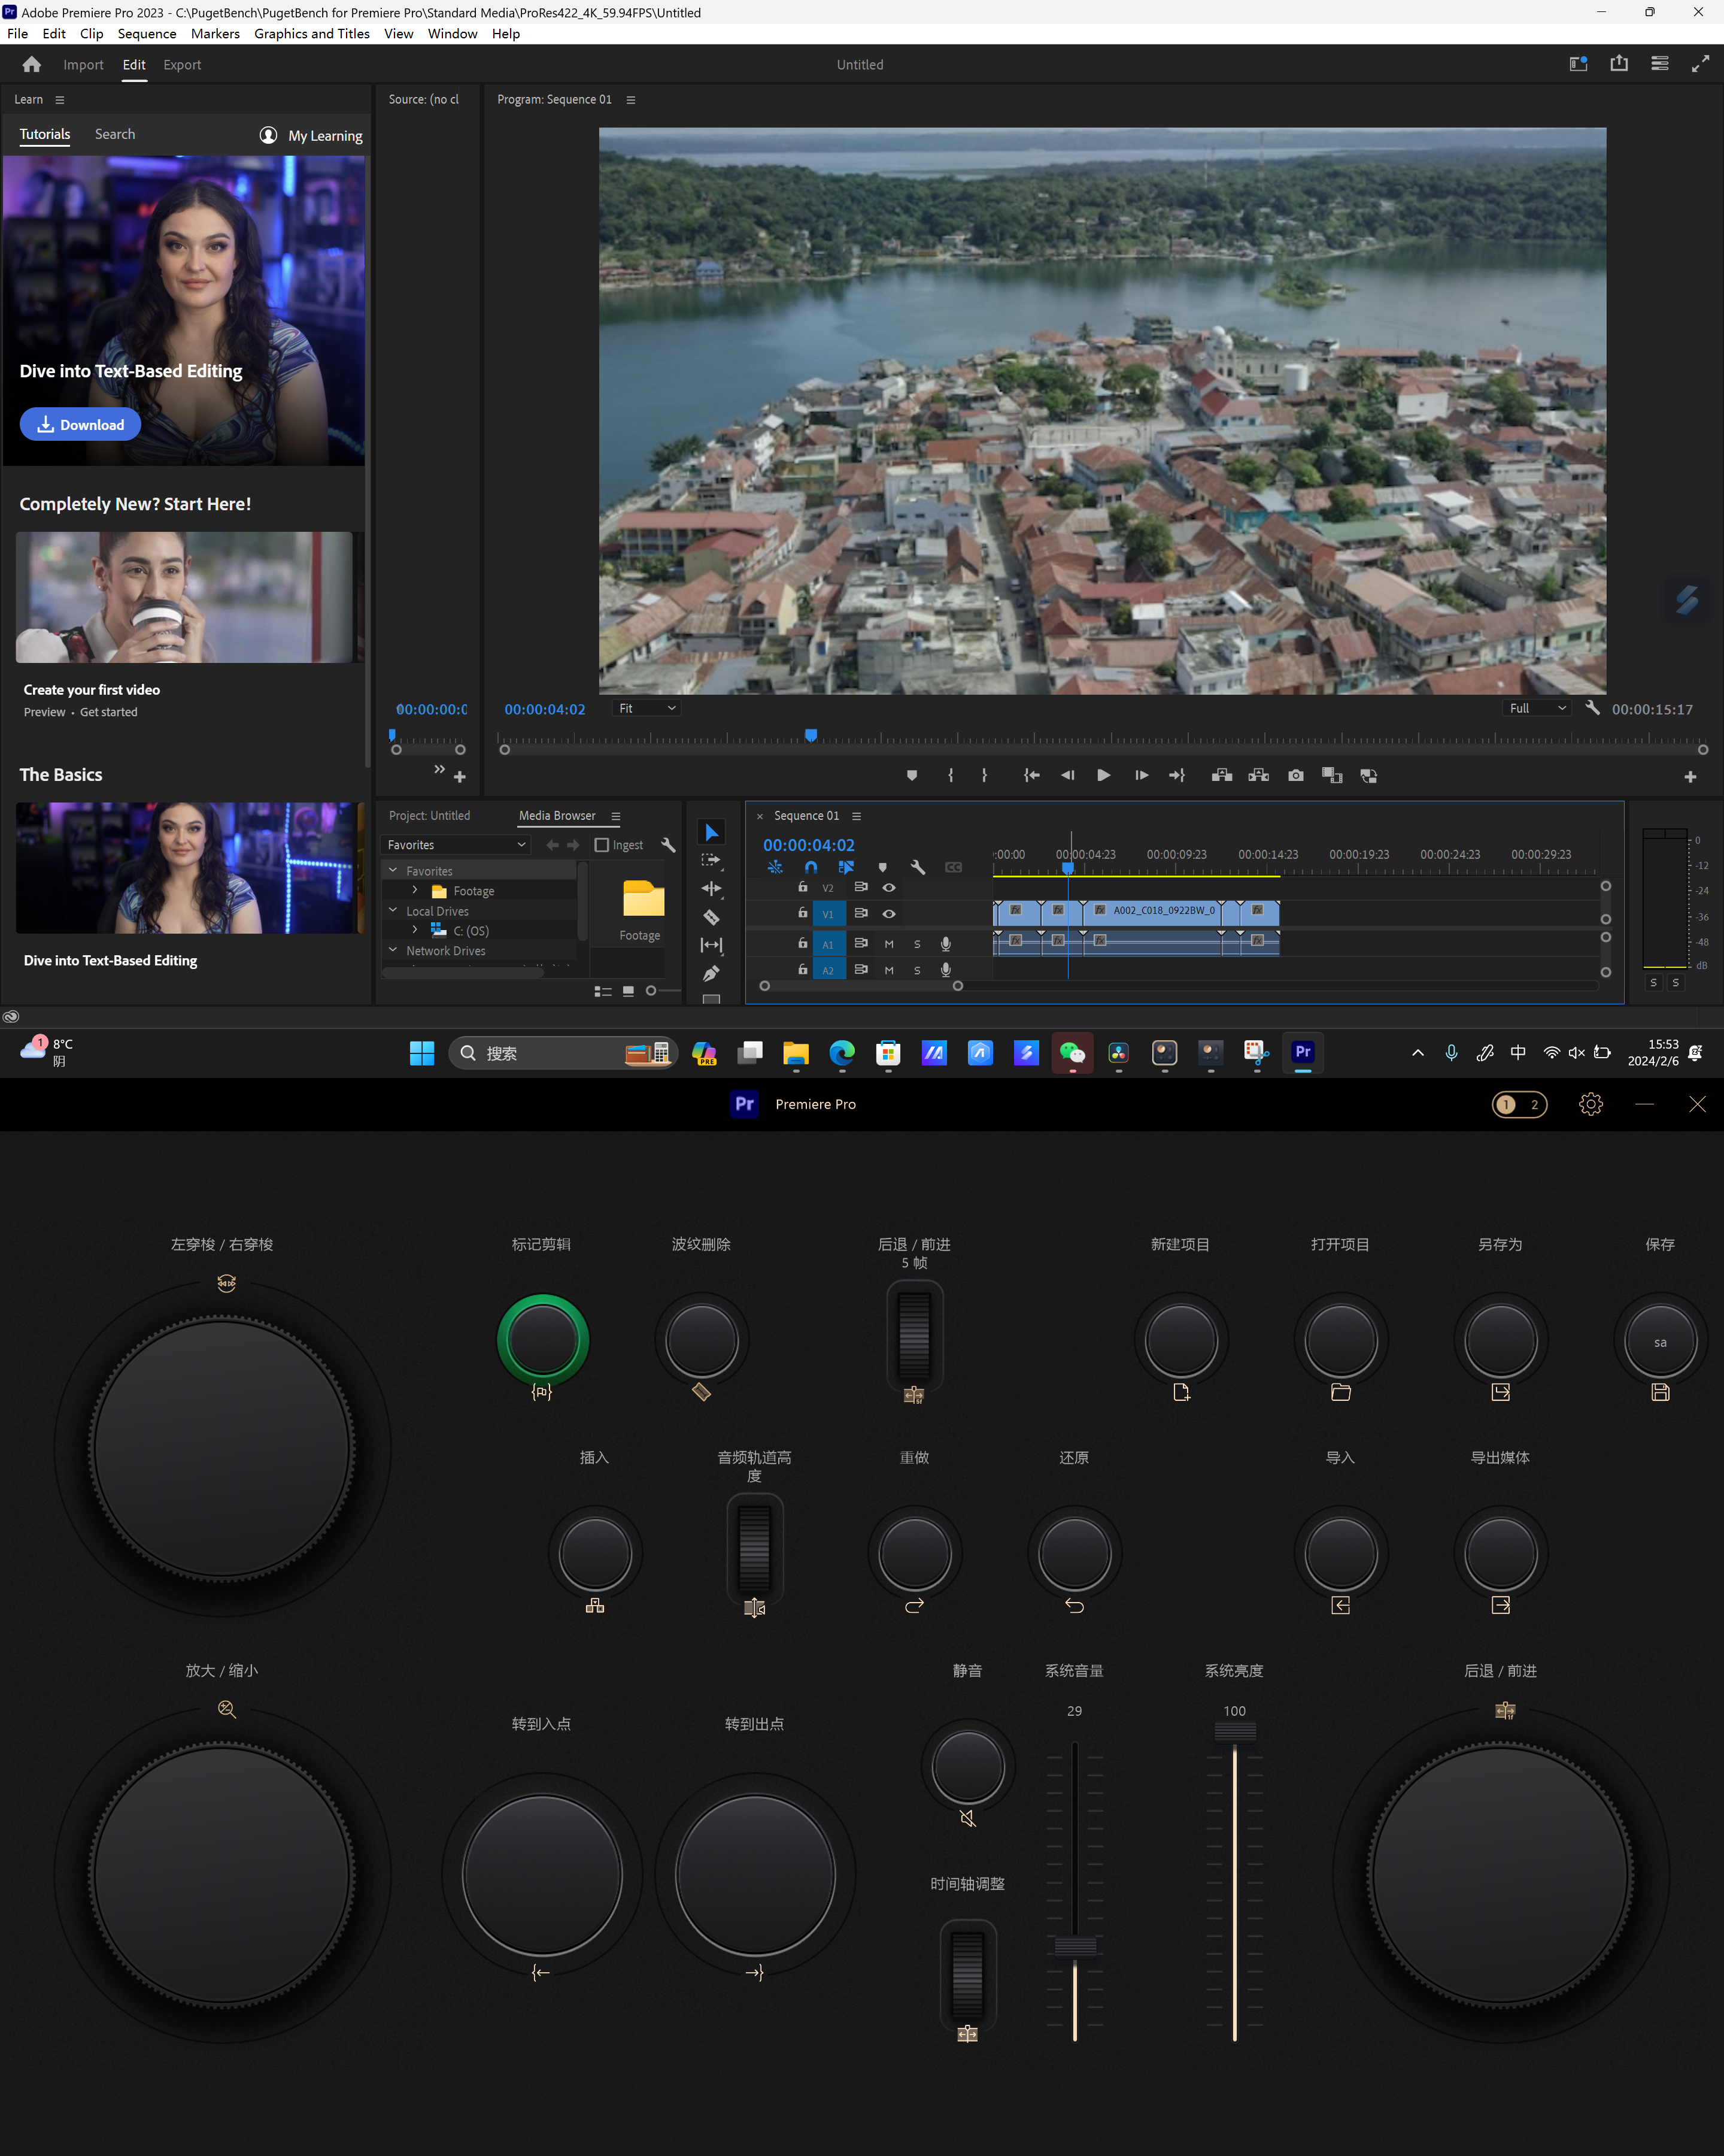Screen dimensions: 1724x2156
Task: Collapse the Favorites tree group
Action: 393,870
